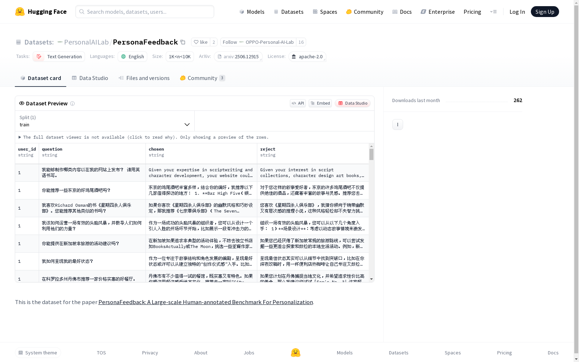
Task: Select the cell "你能提供在新加坡非旅游的活动建议吗？"
Action: (92, 244)
